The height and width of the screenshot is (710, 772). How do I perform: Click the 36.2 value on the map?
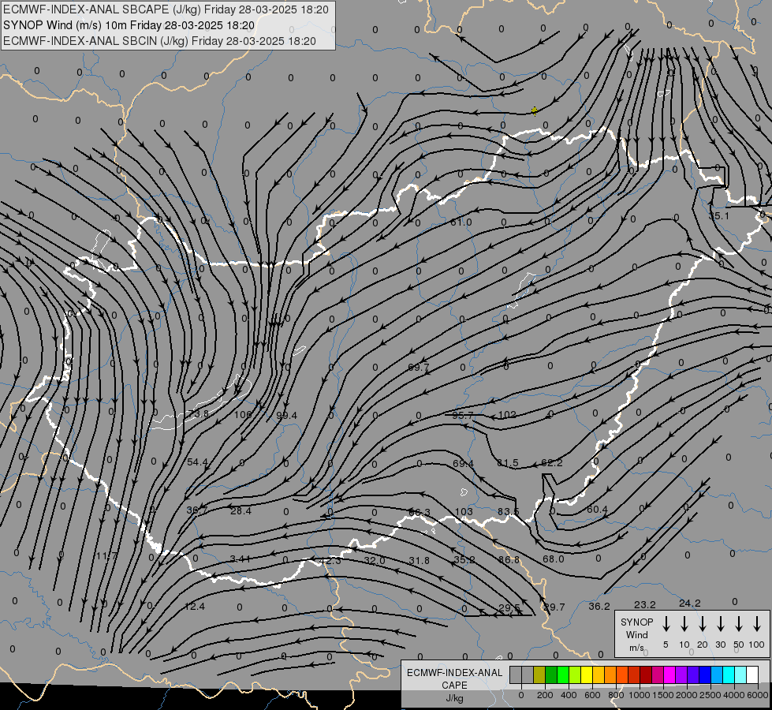[599, 606]
